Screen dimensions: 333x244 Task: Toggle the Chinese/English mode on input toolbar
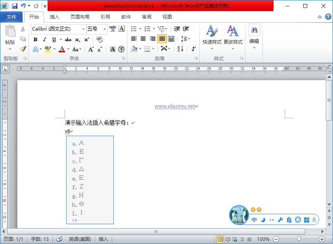[x=253, y=219]
